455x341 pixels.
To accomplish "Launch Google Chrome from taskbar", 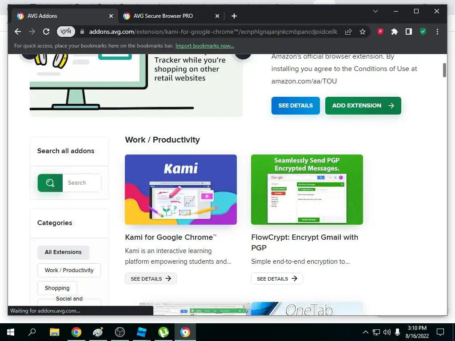I will click(x=76, y=332).
